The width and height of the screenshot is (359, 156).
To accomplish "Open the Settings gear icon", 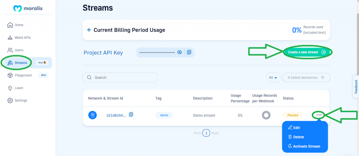I will (10, 101).
